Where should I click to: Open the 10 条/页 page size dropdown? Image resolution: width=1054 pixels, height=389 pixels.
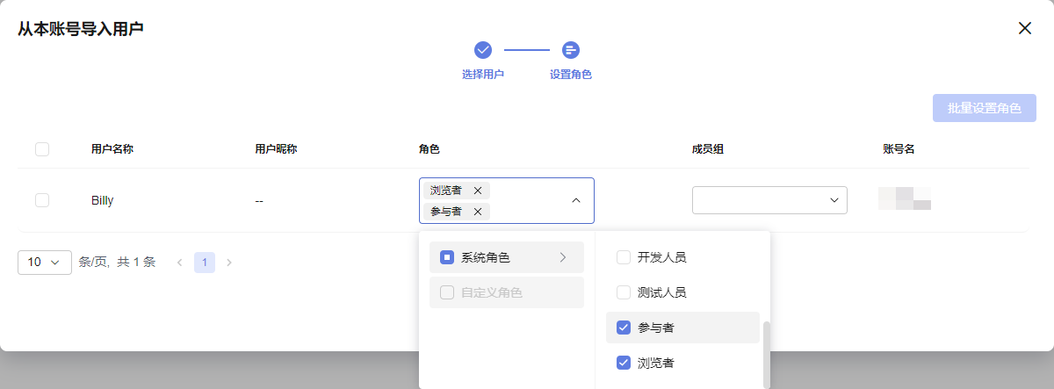click(x=45, y=263)
